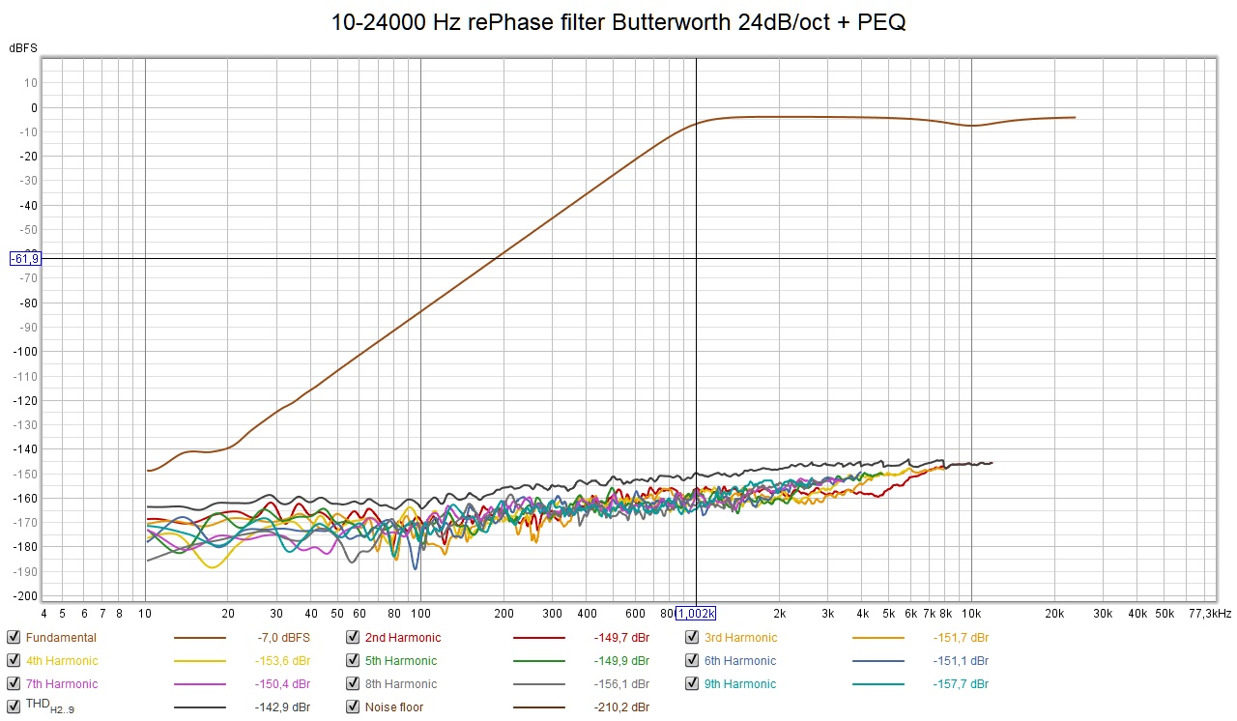Hide the 6th Harmonic trace checkbox
The image size is (1237, 721).
coord(693,661)
